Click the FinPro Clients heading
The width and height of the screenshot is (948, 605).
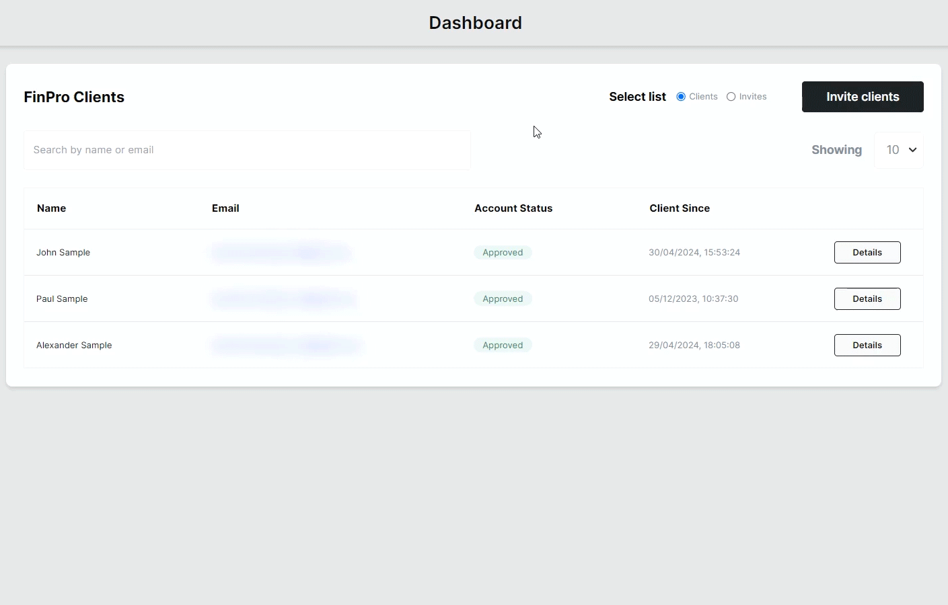[74, 97]
